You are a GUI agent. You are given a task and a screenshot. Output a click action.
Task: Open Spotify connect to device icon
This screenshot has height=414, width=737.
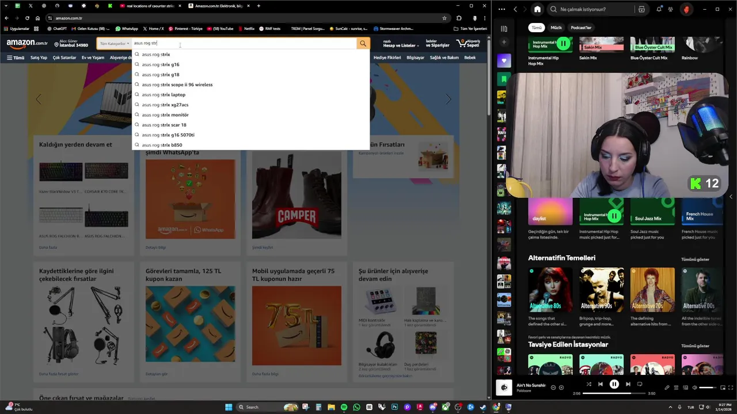click(685, 388)
